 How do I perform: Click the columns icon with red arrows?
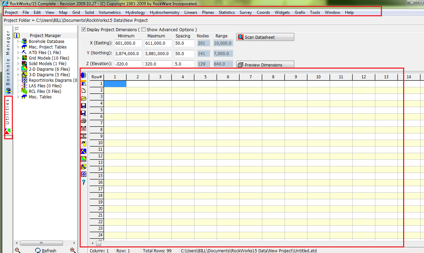pyautogui.click(x=83, y=128)
